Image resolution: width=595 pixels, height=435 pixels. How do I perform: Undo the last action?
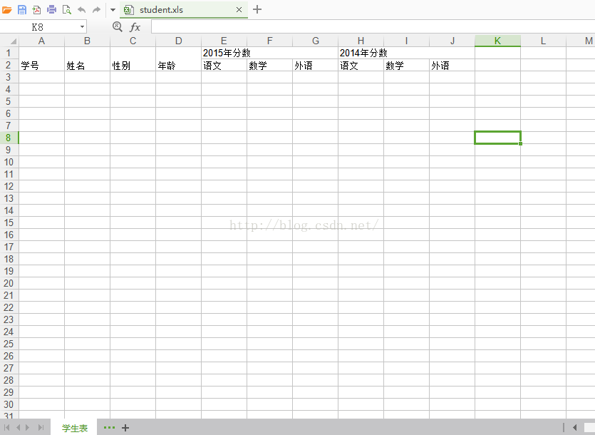[x=81, y=10]
